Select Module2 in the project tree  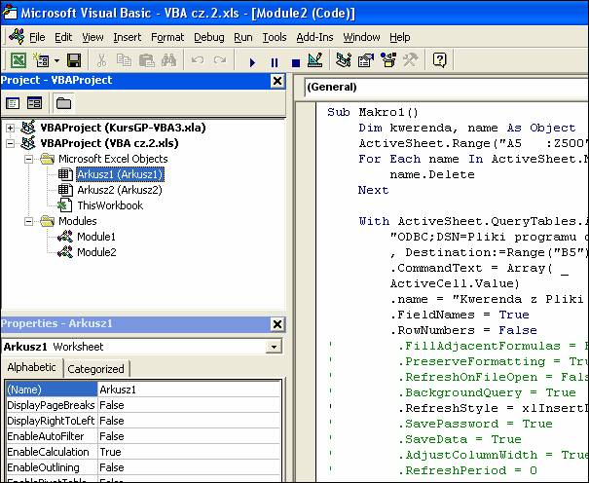[x=96, y=252]
